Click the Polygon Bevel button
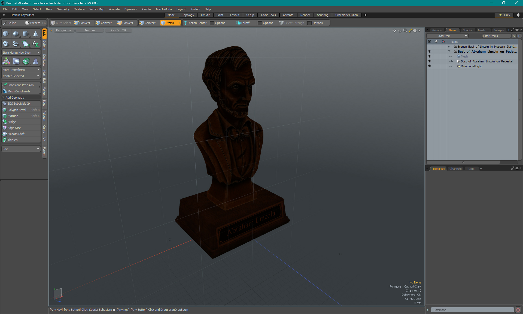This screenshot has width=523, height=314. [21, 110]
